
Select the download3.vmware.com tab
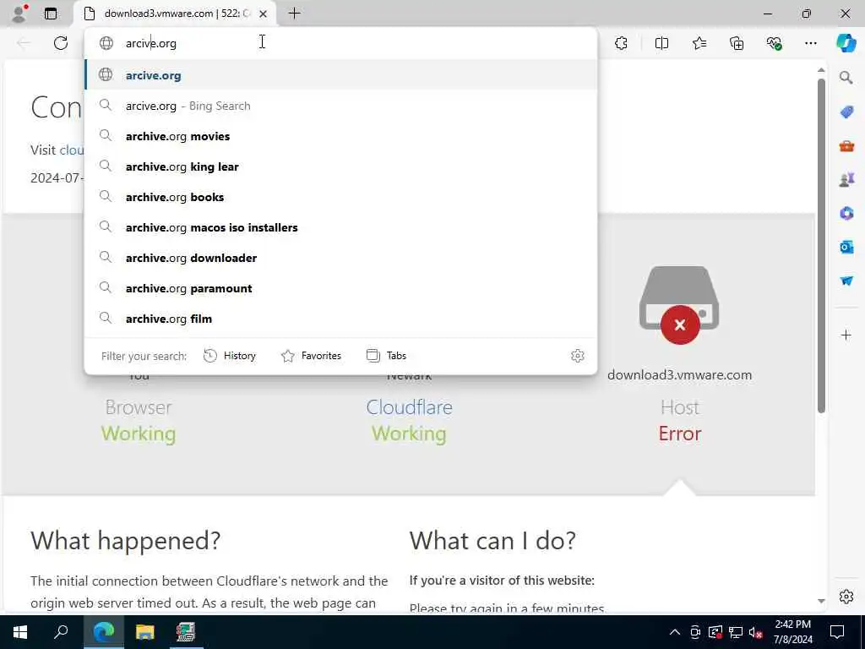[x=174, y=14]
